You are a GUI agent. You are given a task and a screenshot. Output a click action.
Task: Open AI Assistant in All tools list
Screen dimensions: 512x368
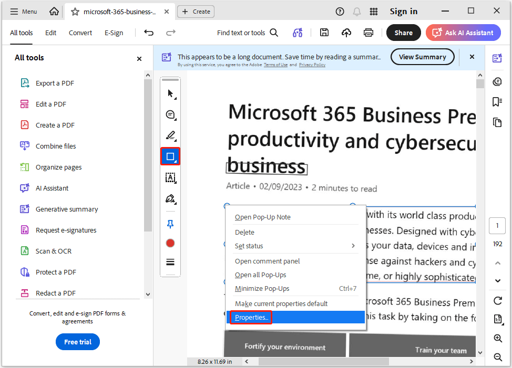click(x=44, y=188)
